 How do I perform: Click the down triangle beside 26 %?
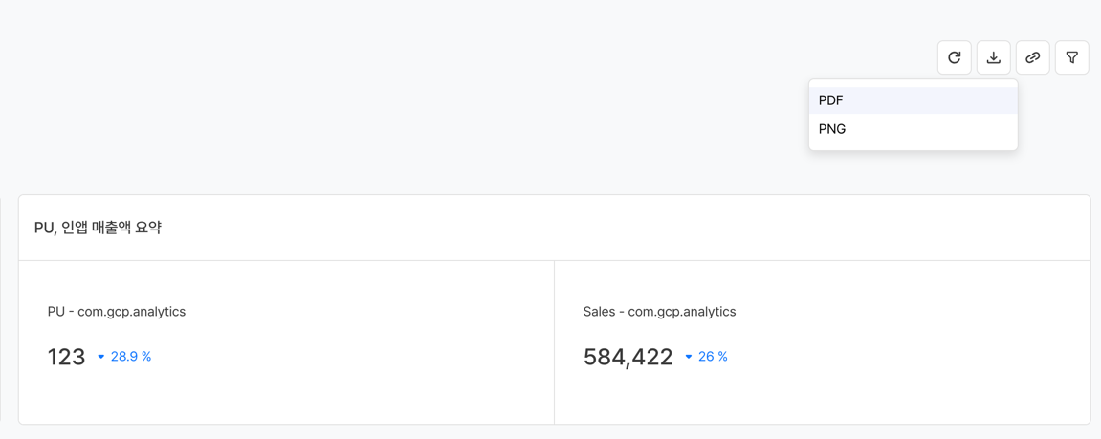689,357
